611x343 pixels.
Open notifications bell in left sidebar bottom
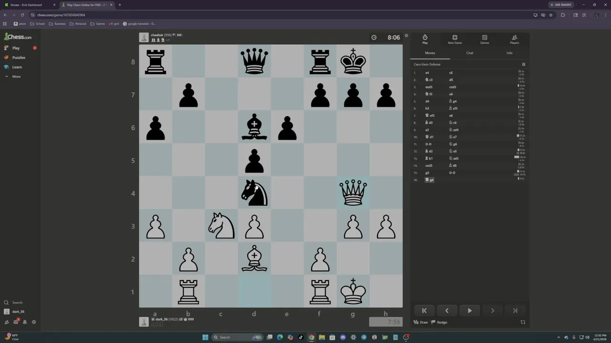coord(24,322)
